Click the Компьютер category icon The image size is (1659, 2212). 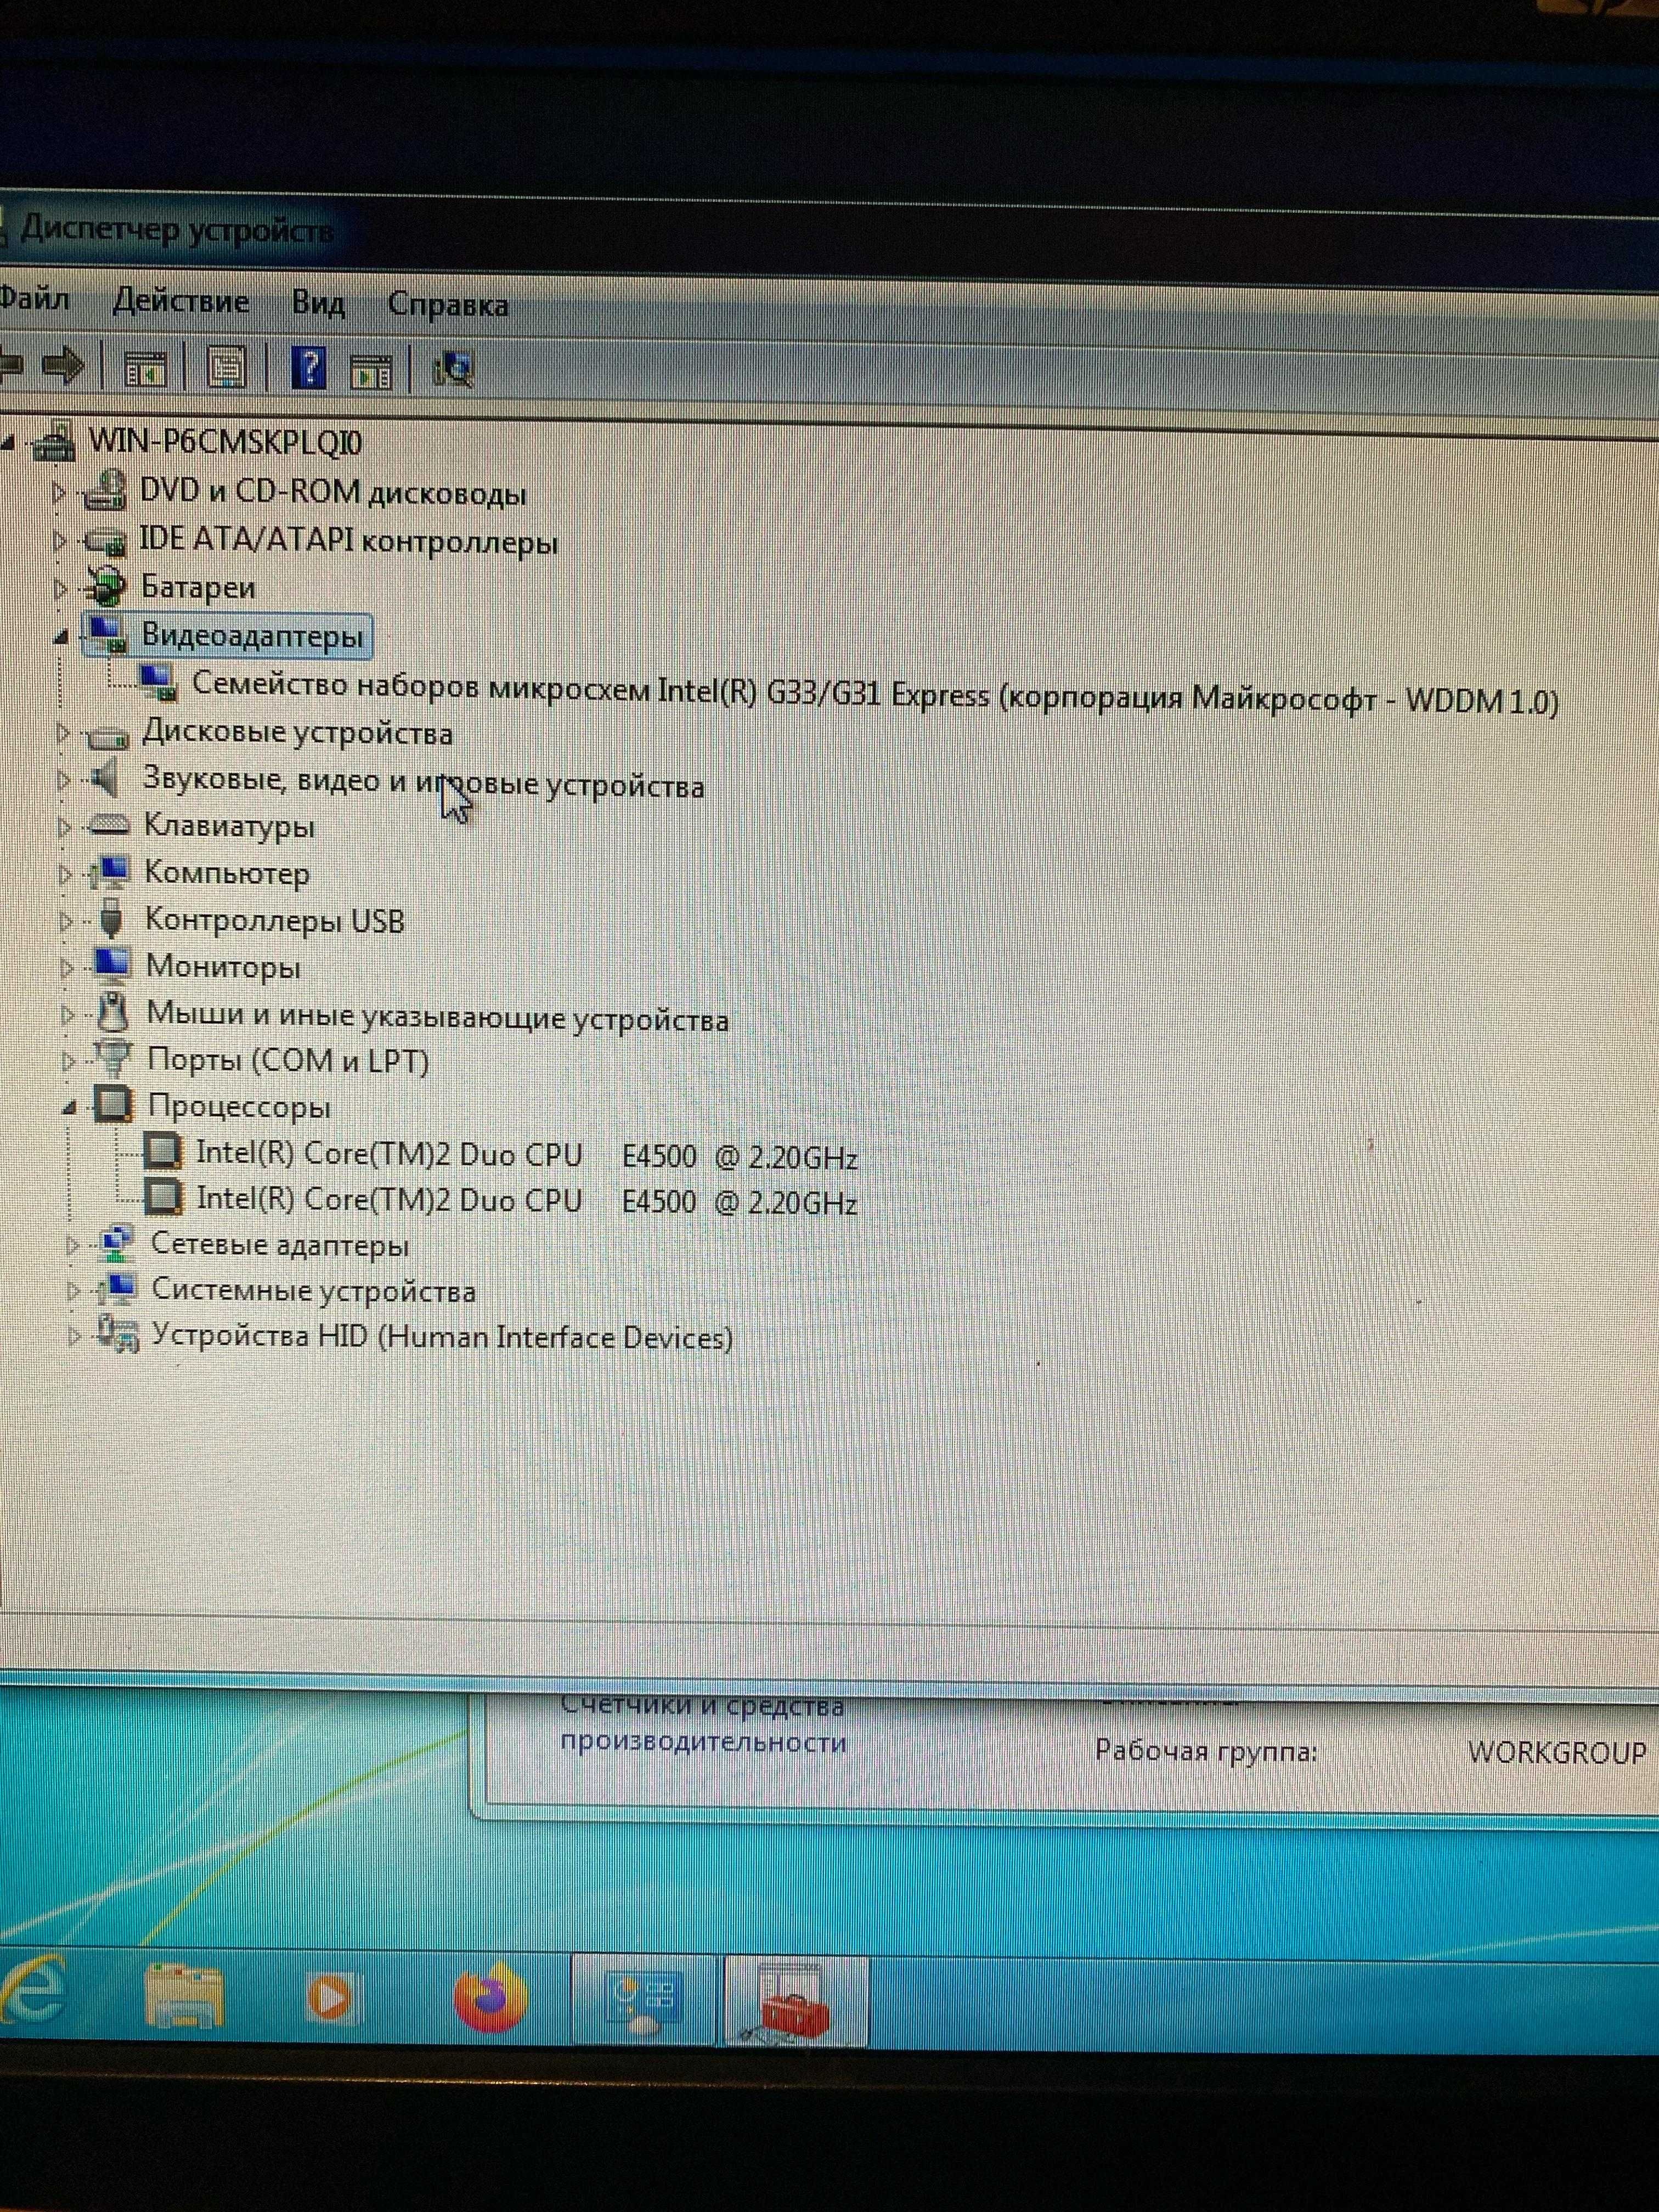tap(110, 872)
